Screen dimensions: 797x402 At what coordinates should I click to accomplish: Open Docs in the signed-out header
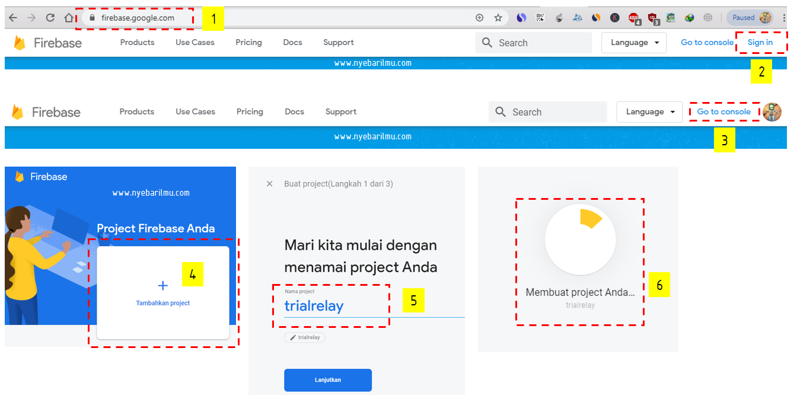coord(292,43)
